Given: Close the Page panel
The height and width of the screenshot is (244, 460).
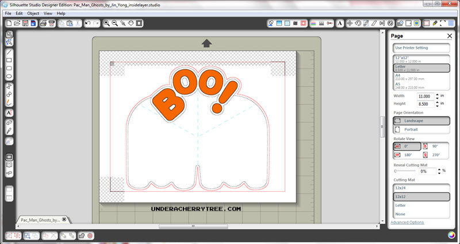Looking at the screenshot, I should point(450,36).
